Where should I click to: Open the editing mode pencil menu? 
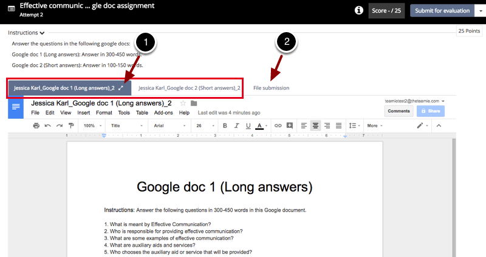[422, 125]
